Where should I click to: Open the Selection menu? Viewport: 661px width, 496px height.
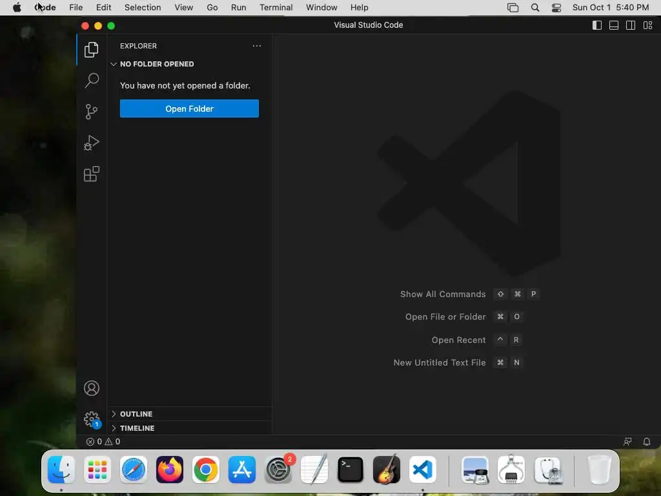[x=143, y=8]
